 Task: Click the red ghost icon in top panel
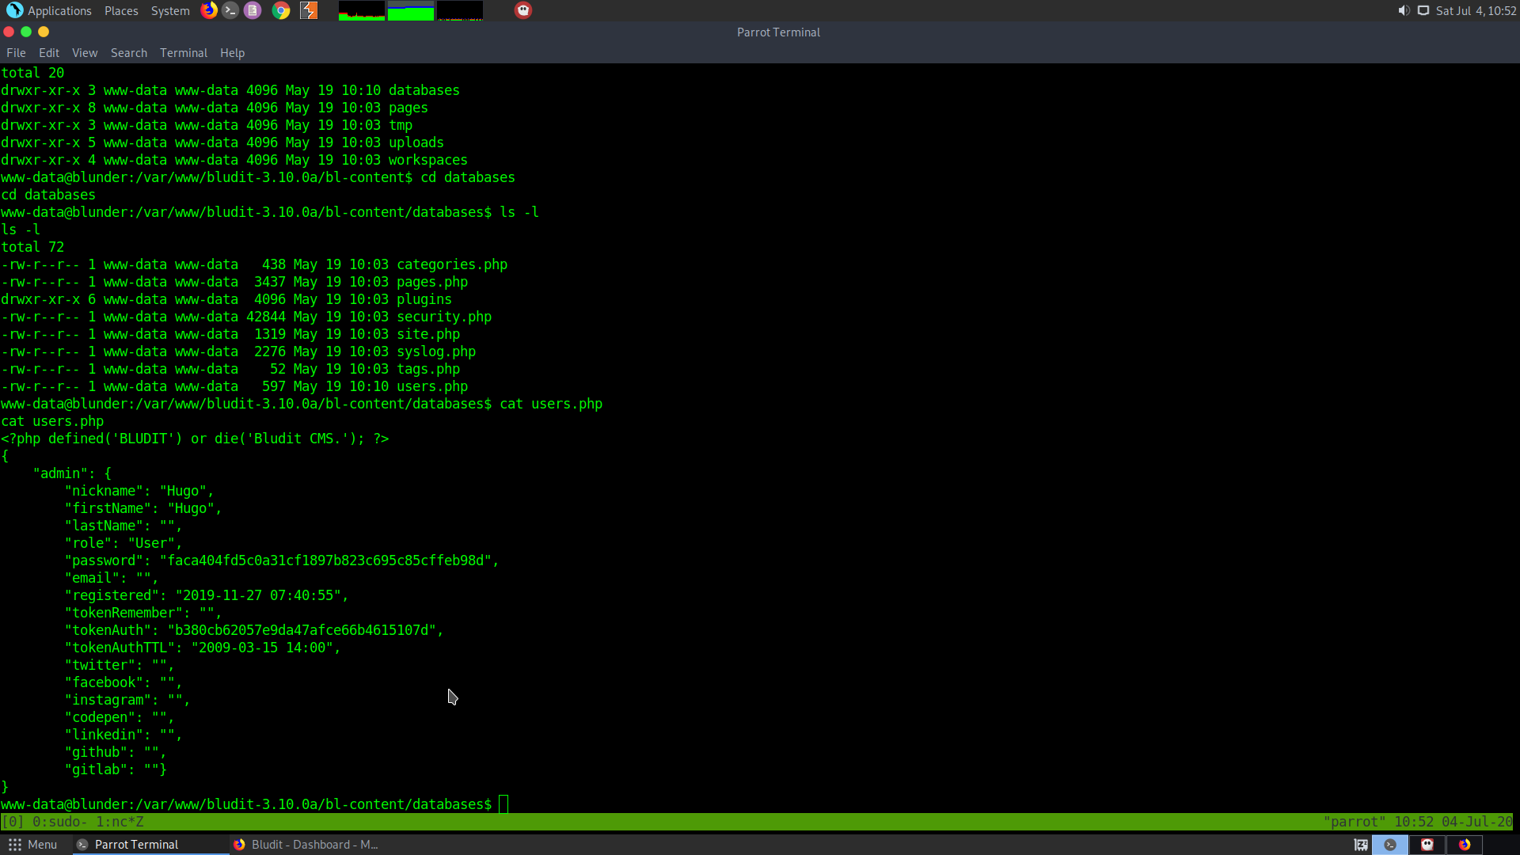pyautogui.click(x=523, y=10)
